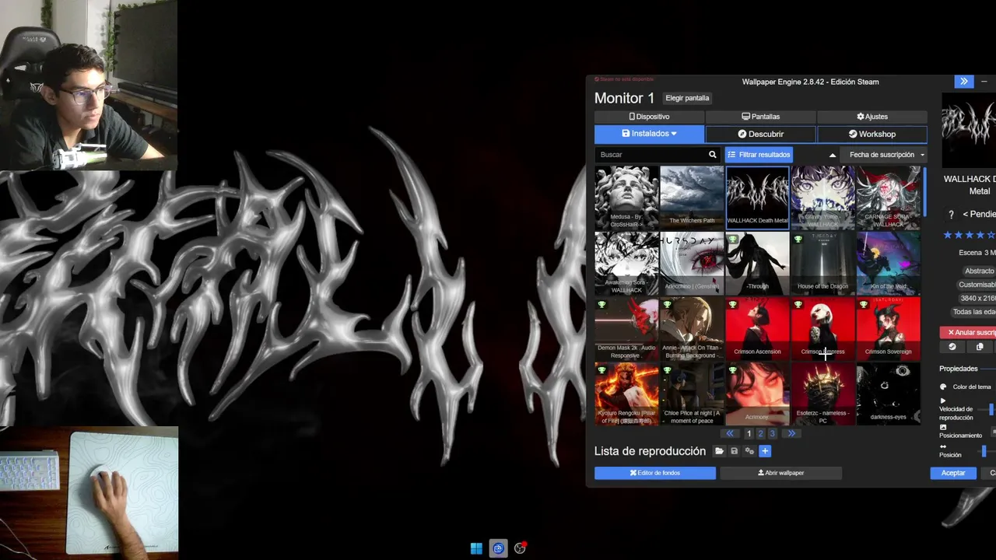Go to page 3 of wallpapers
This screenshot has width=996, height=560.
pos(772,434)
